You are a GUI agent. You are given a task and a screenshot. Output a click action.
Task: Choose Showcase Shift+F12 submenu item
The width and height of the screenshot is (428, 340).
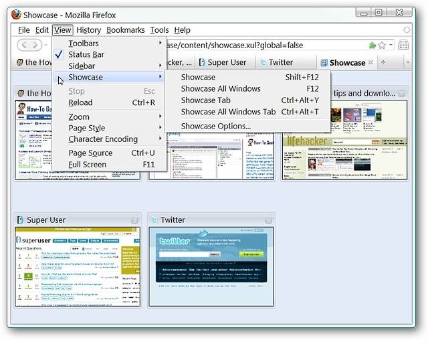point(247,77)
